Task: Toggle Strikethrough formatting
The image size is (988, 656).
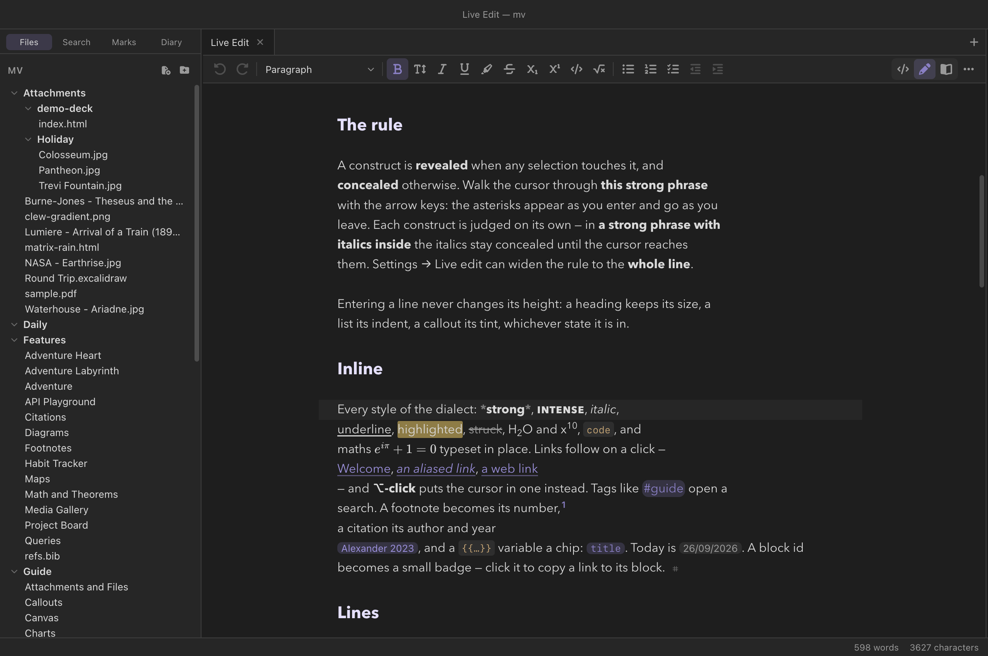Action: pyautogui.click(x=509, y=69)
